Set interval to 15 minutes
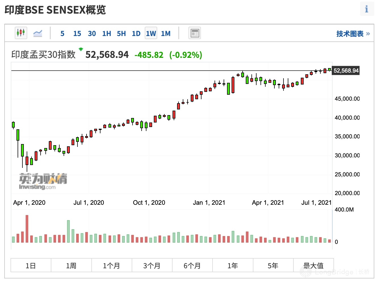Viewport: 378px width, 283px height. click(x=77, y=34)
